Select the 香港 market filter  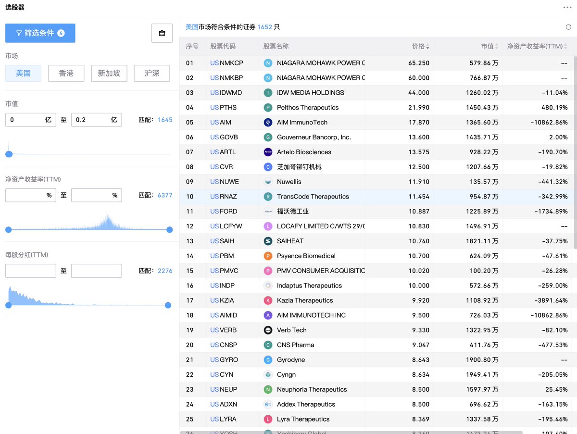coord(66,74)
